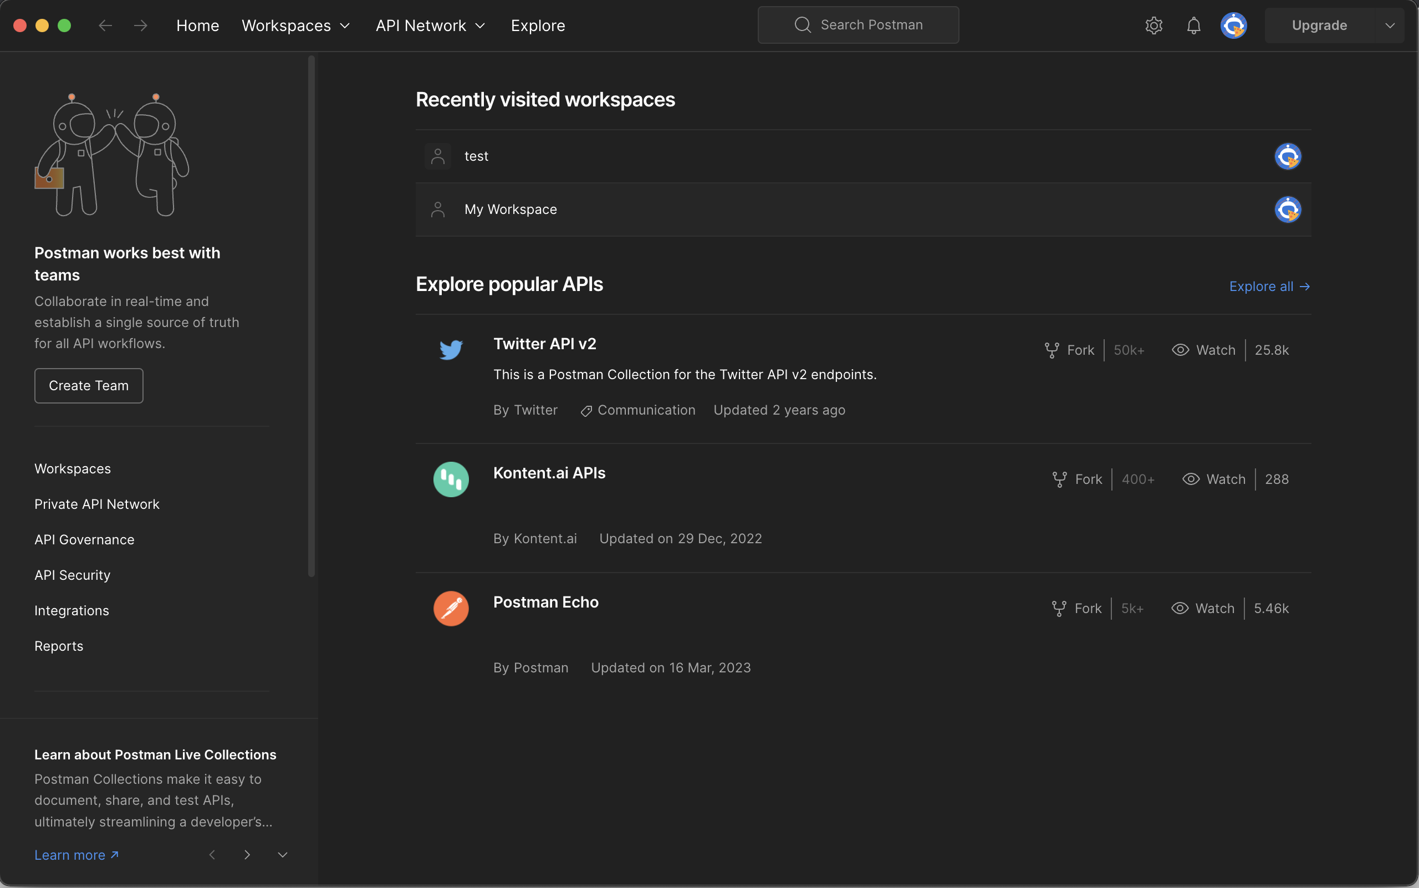The height and width of the screenshot is (888, 1419).
Task: Click the Kontent.ai green logo
Action: [451, 479]
